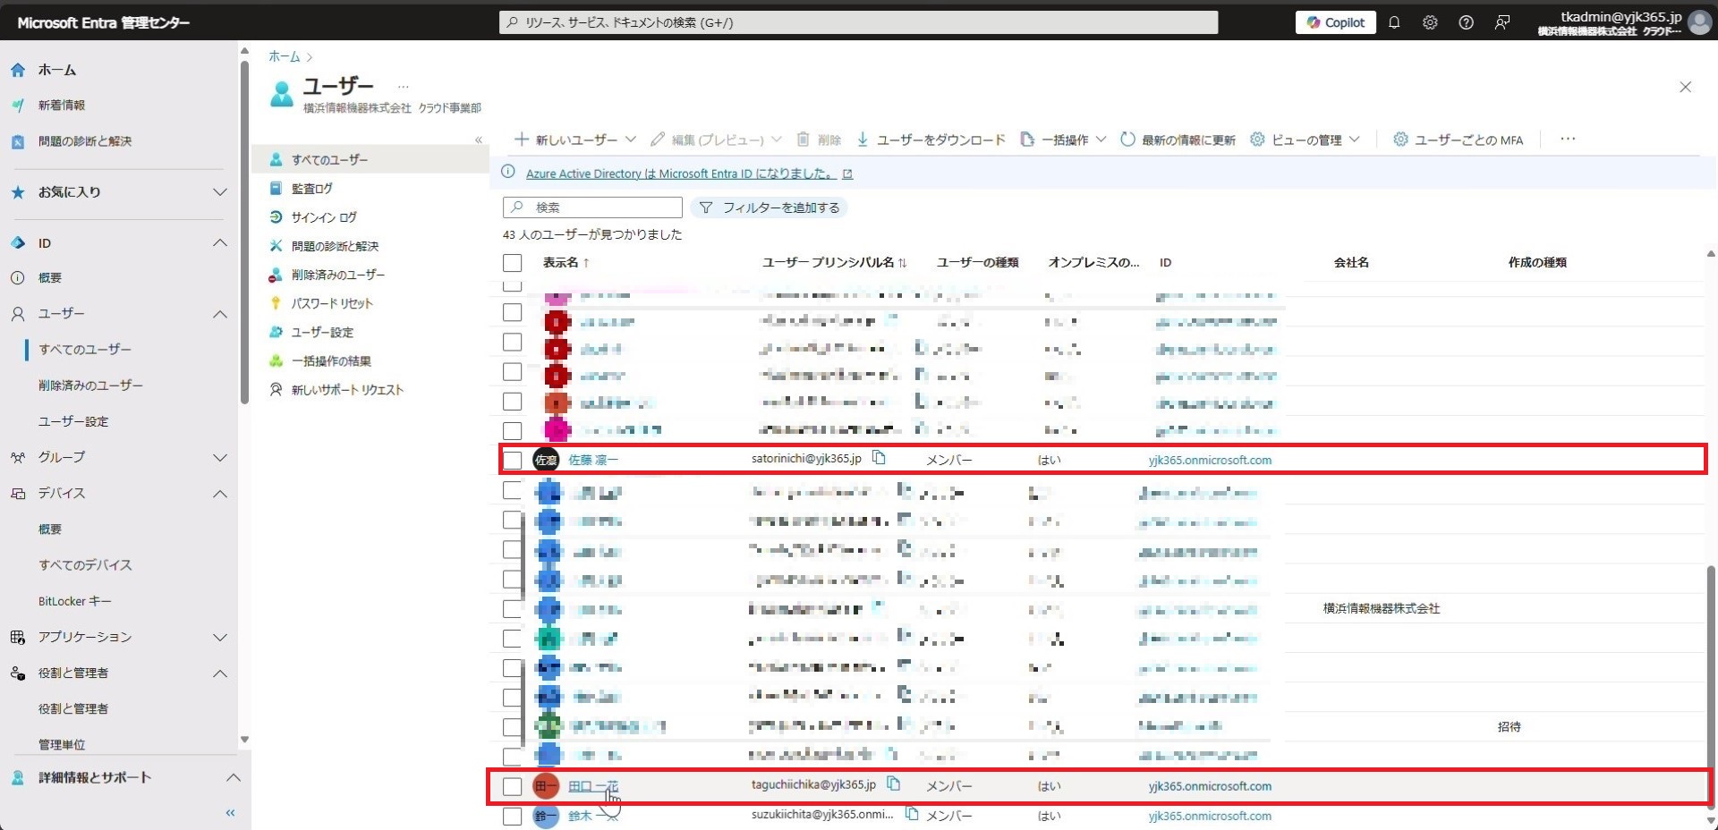Open user 田口 一花

click(592, 787)
